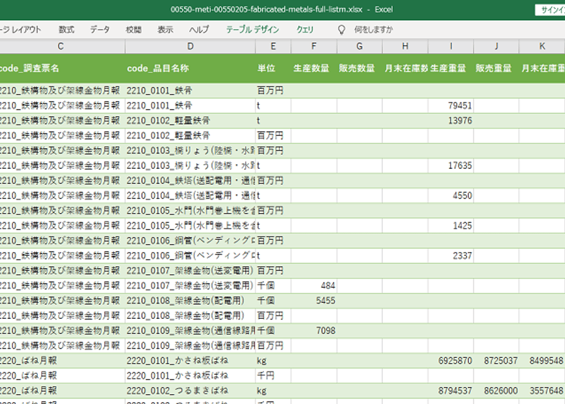The height and width of the screenshot is (404, 565).
Task: Click the 何をしますか search field
Action: click(373, 29)
